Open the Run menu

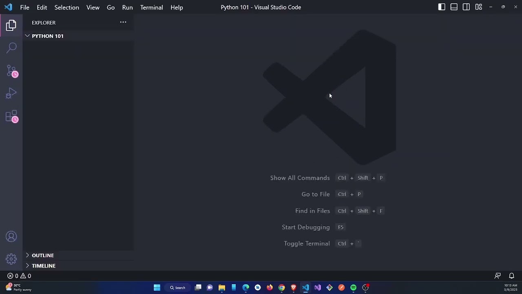coord(127,7)
